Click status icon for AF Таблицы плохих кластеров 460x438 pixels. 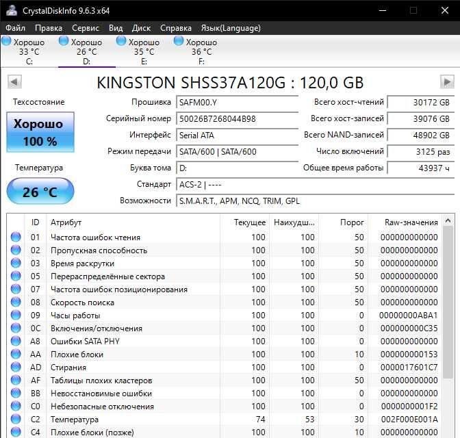16,380
